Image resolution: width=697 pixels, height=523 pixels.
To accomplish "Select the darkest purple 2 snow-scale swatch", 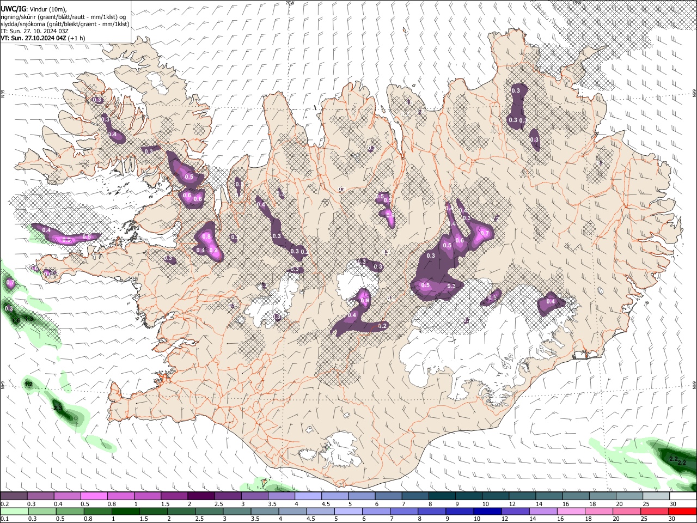I will click(201, 496).
